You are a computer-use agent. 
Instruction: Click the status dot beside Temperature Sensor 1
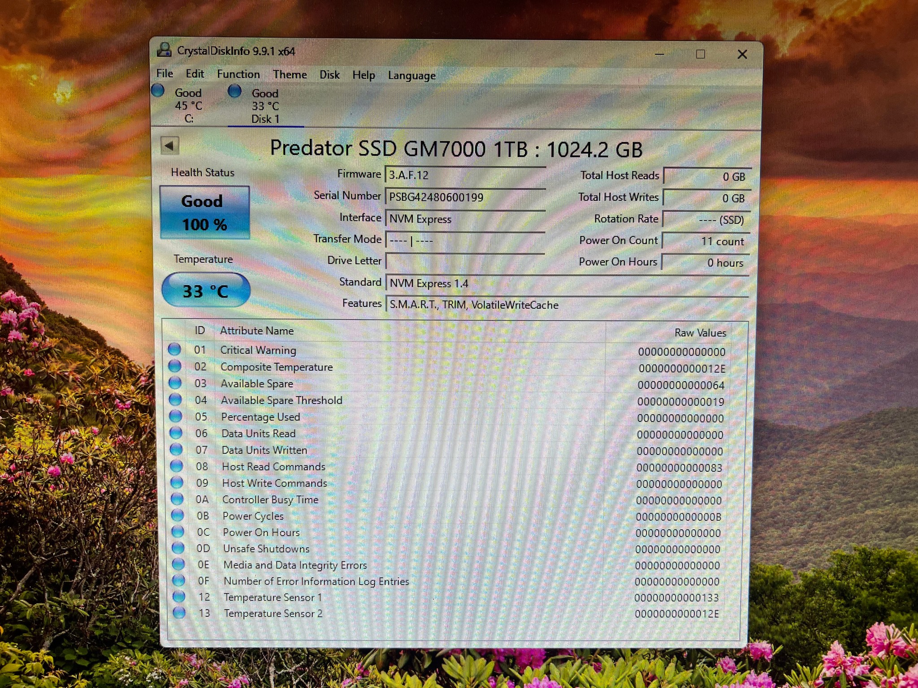click(179, 596)
